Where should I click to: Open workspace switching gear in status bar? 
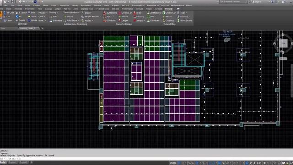264,163
